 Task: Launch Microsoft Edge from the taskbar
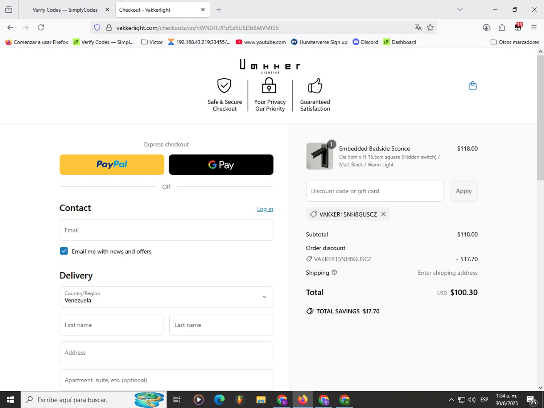[x=219, y=400]
